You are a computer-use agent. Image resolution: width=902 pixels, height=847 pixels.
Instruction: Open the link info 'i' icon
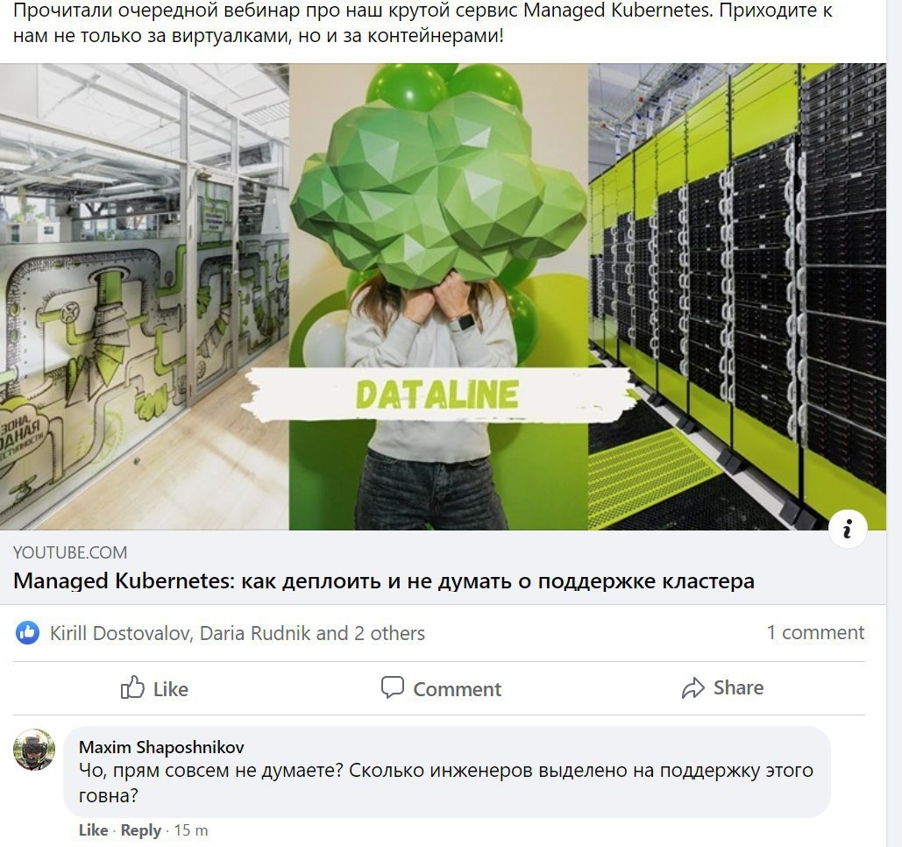[x=848, y=528]
